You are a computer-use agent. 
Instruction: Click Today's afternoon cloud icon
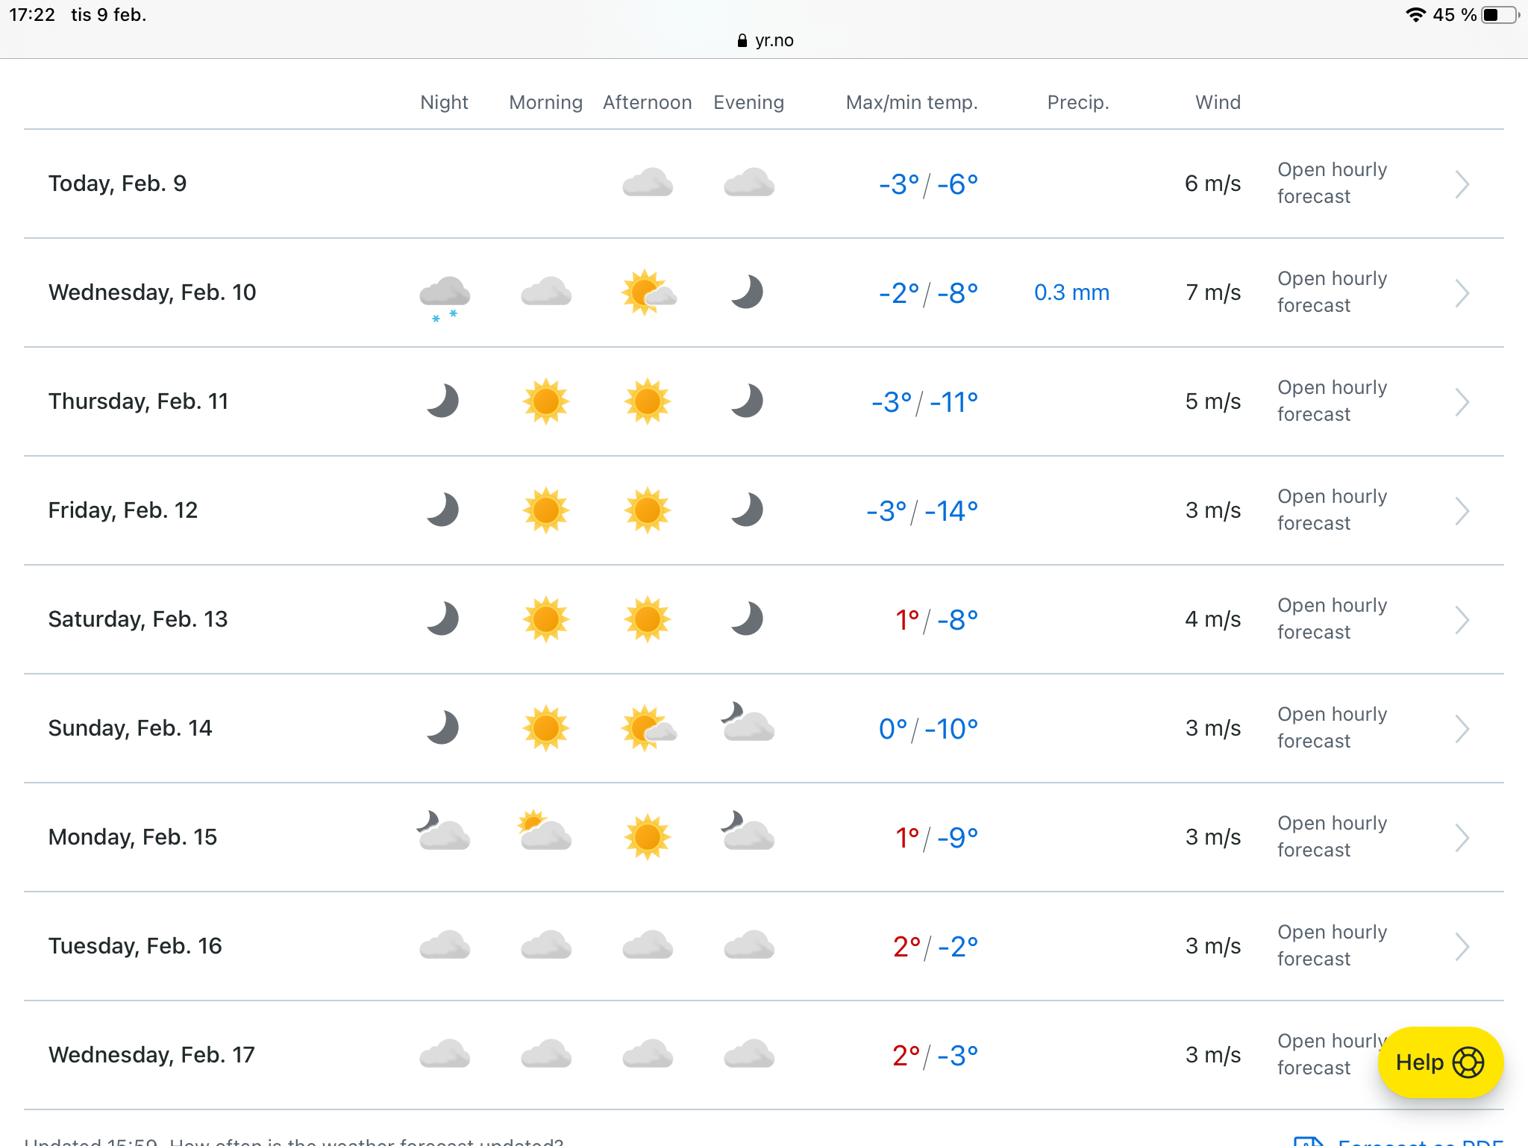[648, 184]
